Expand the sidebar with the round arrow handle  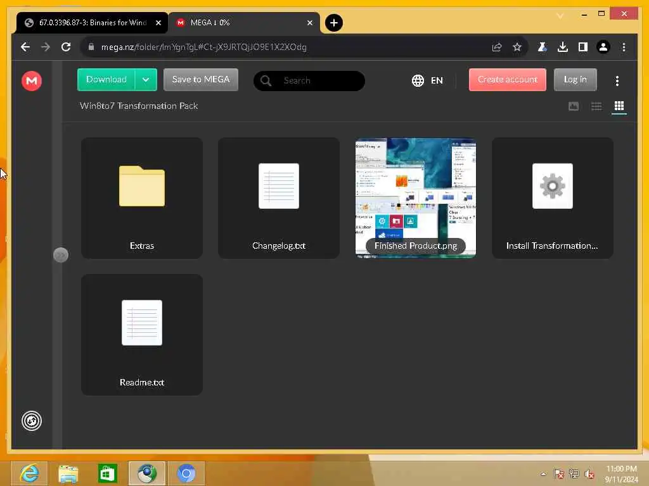[x=61, y=255]
